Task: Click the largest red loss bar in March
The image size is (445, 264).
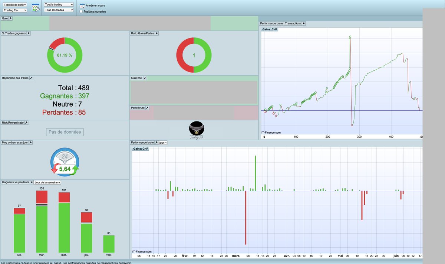Action: 246,218
